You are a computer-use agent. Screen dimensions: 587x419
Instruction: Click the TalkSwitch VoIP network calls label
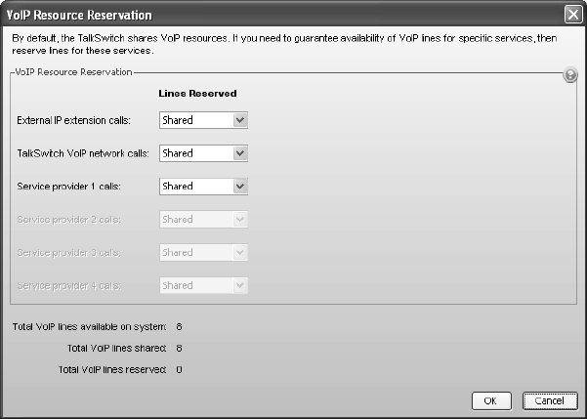click(x=83, y=153)
